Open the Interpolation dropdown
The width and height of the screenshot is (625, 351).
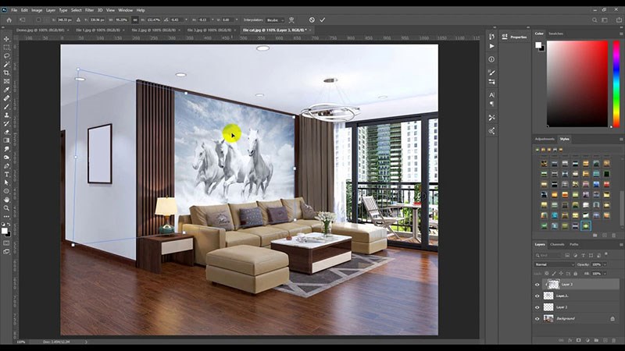[x=275, y=20]
